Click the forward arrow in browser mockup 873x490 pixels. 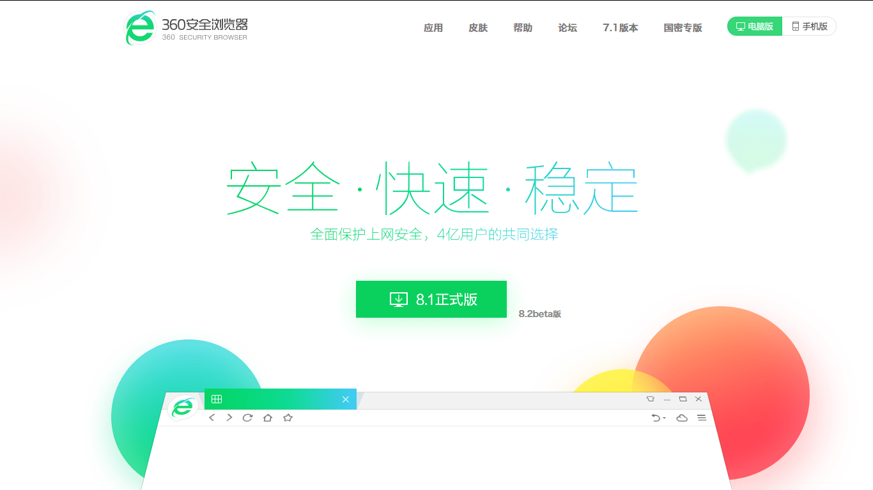229,417
